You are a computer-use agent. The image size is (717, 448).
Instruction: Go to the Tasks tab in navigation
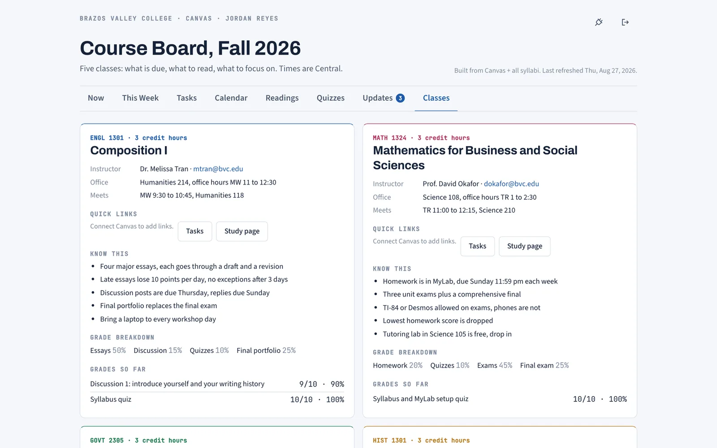tap(186, 98)
